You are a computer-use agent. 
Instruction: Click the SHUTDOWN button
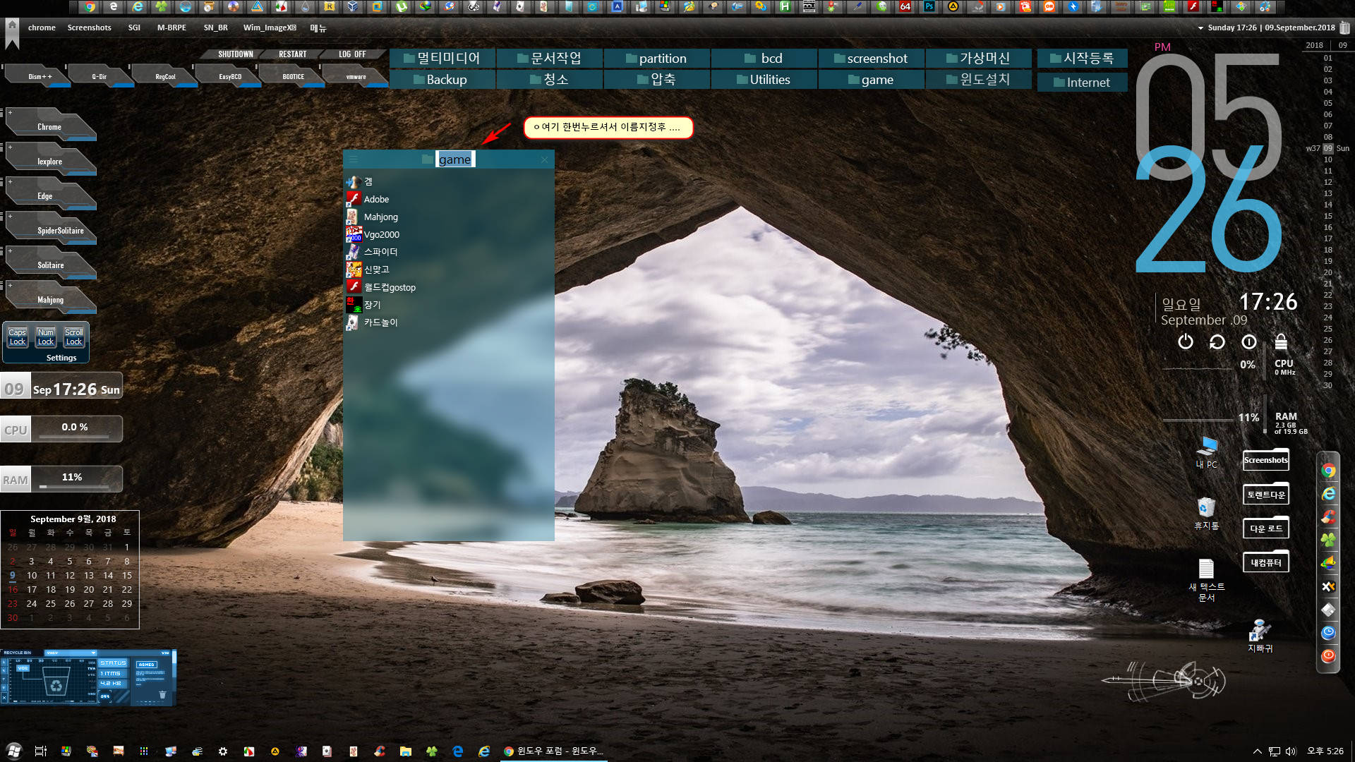click(x=235, y=54)
